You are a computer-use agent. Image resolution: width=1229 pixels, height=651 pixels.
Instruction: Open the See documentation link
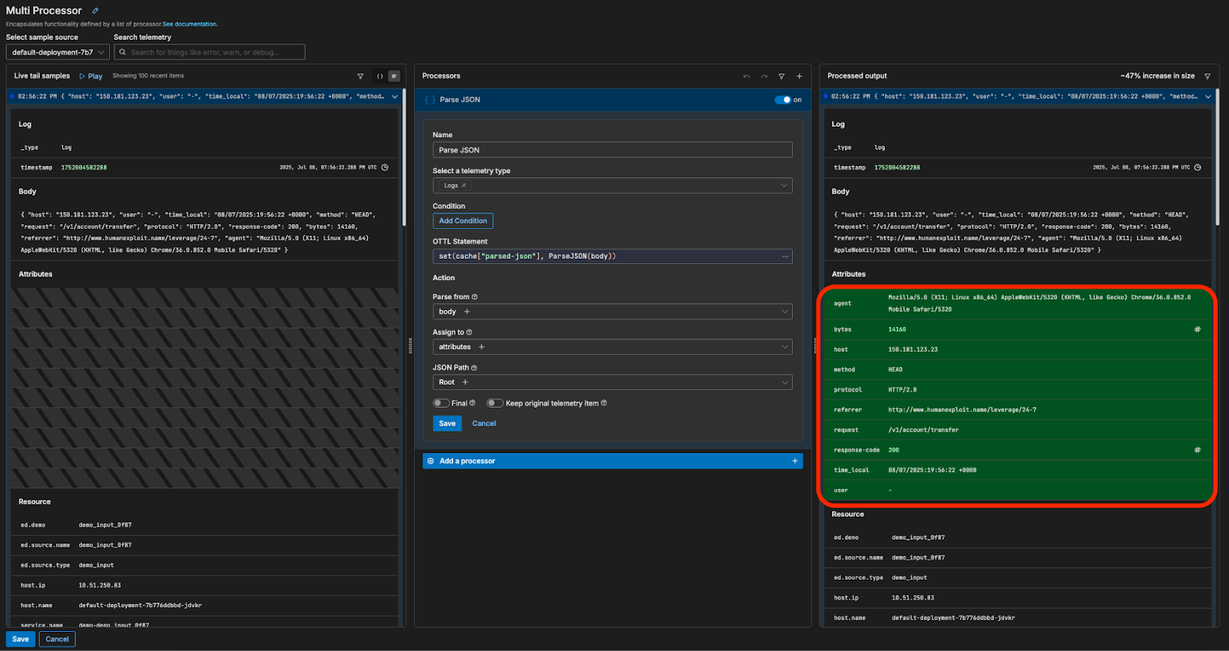pos(190,25)
